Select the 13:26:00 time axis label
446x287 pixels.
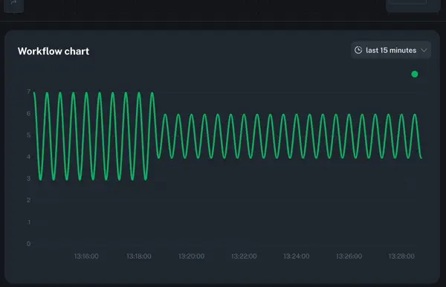point(349,257)
